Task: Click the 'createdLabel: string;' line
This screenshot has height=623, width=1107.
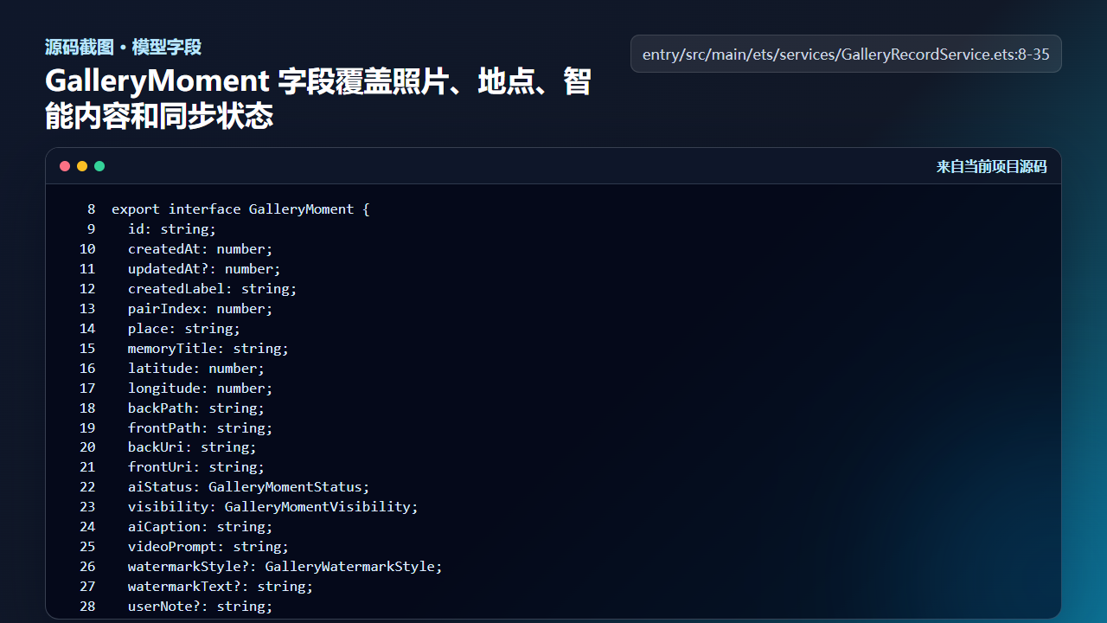Action: (213, 289)
